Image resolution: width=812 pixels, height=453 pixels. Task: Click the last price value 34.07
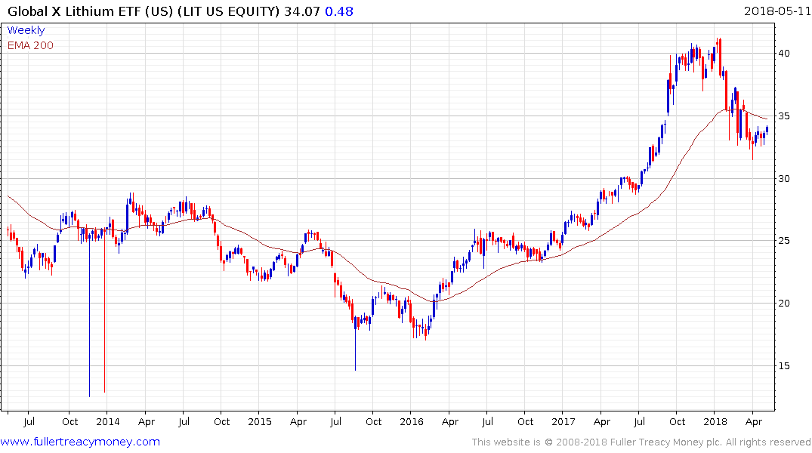(302, 11)
